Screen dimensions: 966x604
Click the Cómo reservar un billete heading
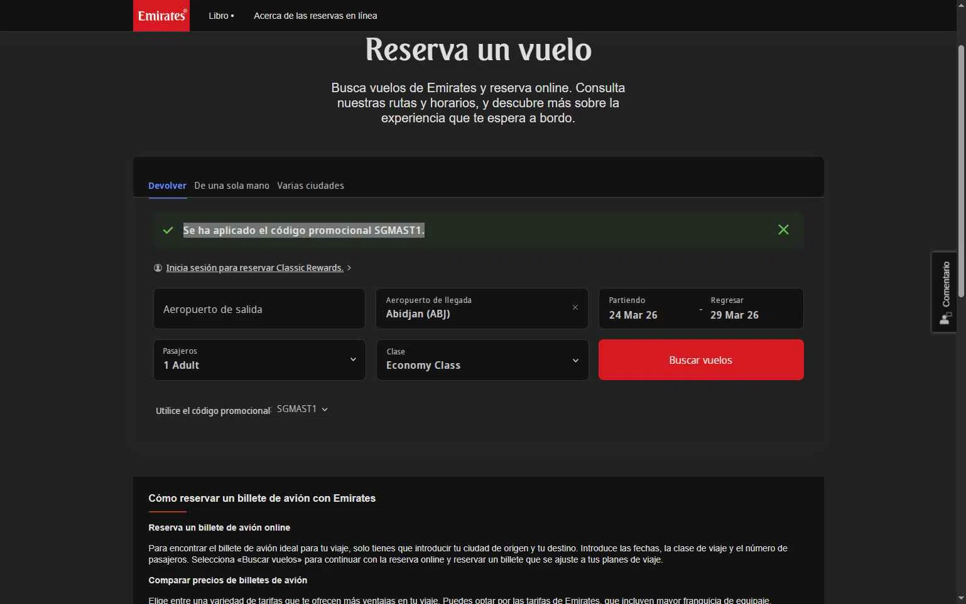(262, 498)
